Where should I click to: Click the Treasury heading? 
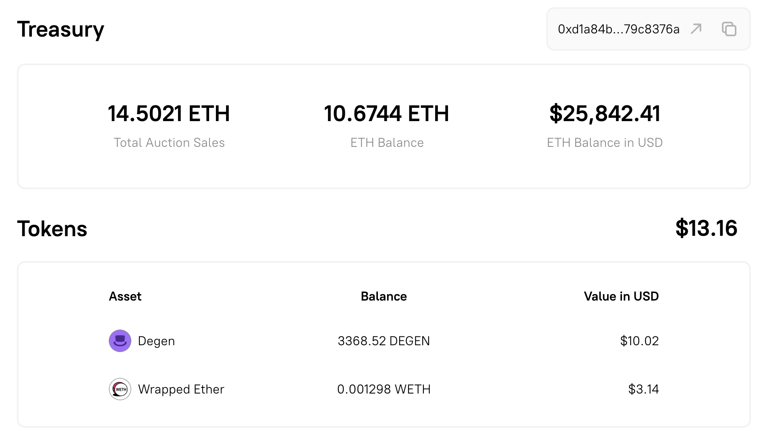tap(60, 29)
